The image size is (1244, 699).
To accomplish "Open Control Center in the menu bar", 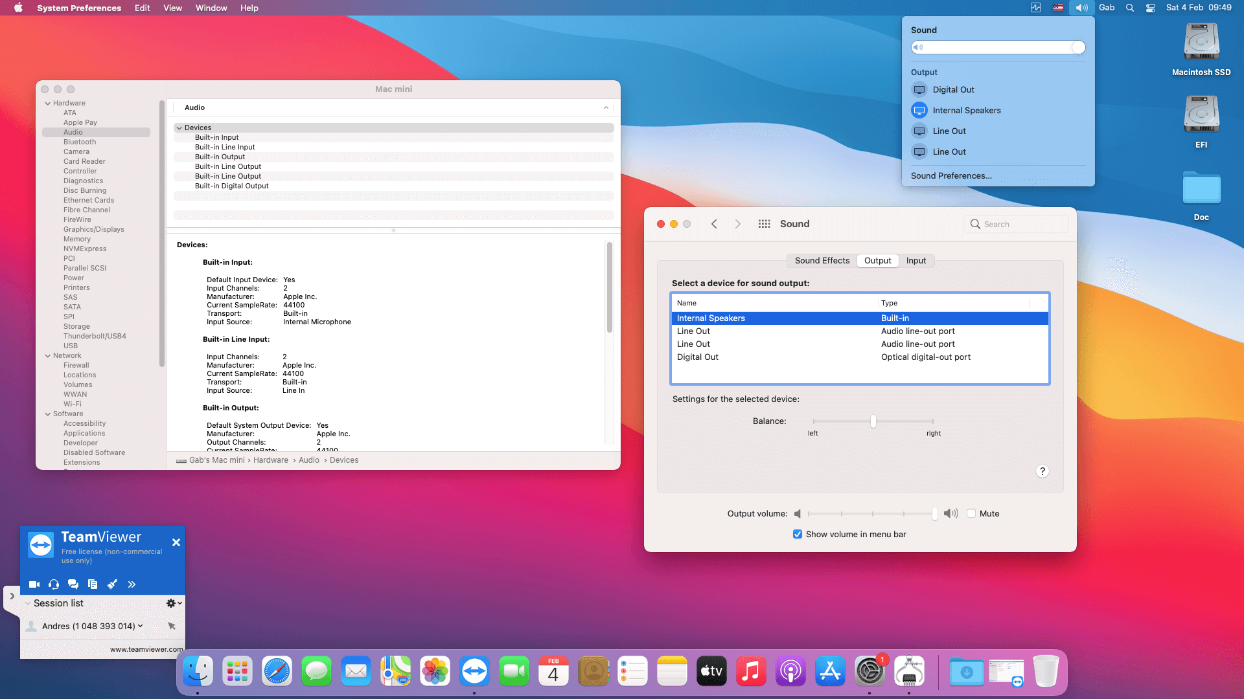I will point(1150,8).
